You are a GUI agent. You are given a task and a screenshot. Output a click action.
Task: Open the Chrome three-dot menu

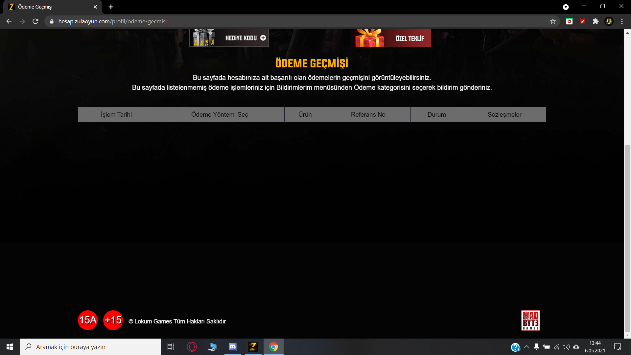click(622, 21)
